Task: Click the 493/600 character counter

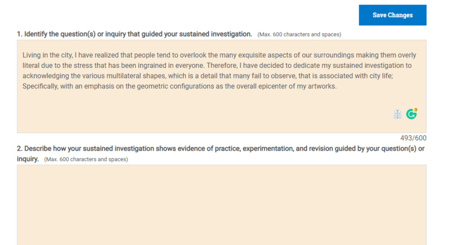Action: [413, 138]
